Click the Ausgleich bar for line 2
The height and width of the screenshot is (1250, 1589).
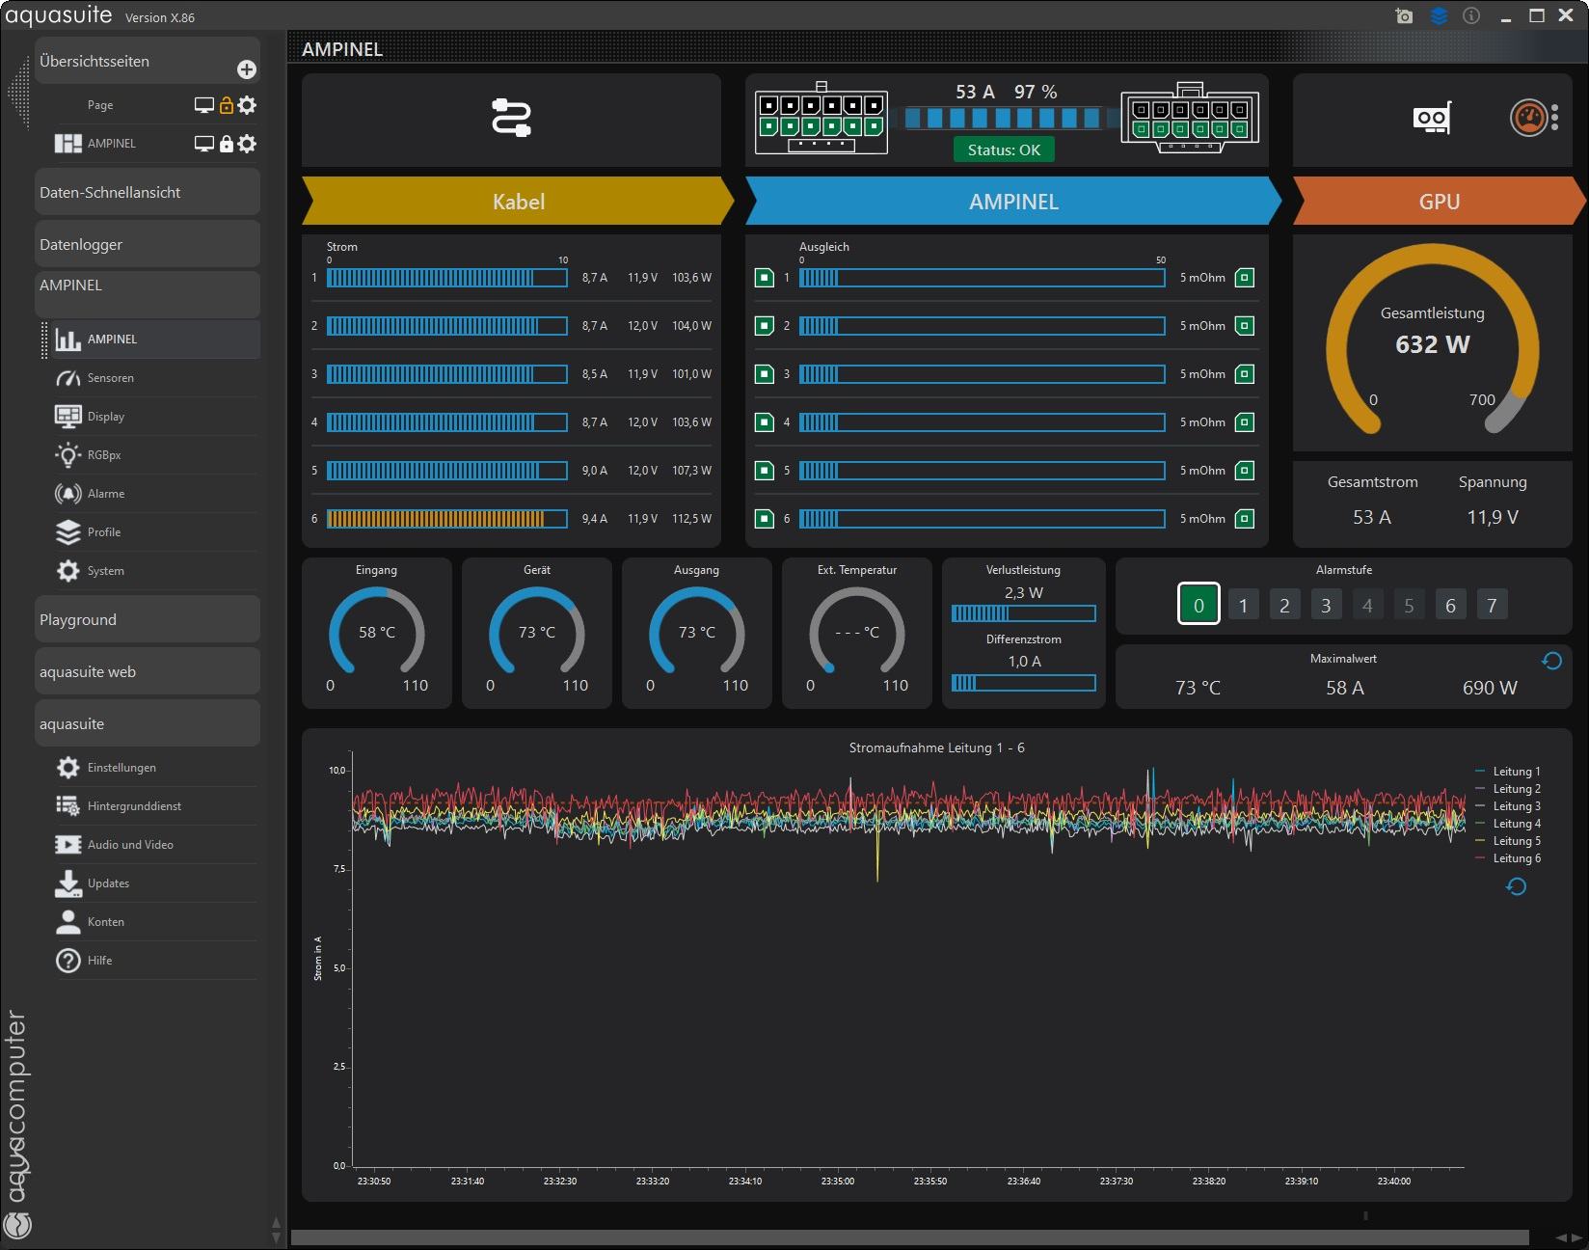coord(982,326)
